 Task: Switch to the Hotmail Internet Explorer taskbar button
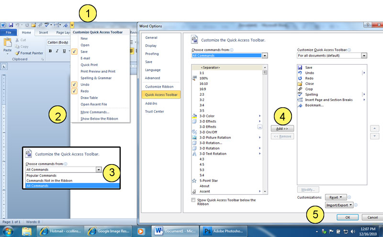click(60, 231)
